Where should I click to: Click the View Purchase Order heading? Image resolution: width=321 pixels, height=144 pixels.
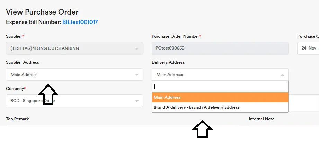point(42,13)
